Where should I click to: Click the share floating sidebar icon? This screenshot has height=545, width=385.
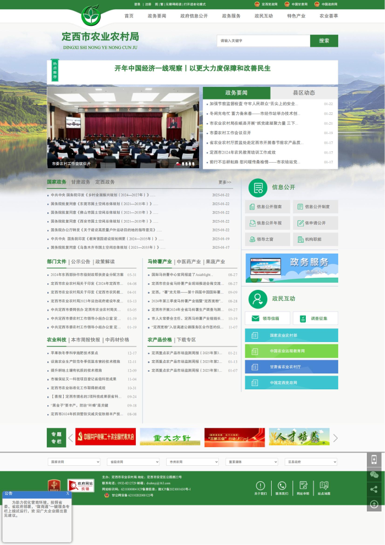coord(374,489)
